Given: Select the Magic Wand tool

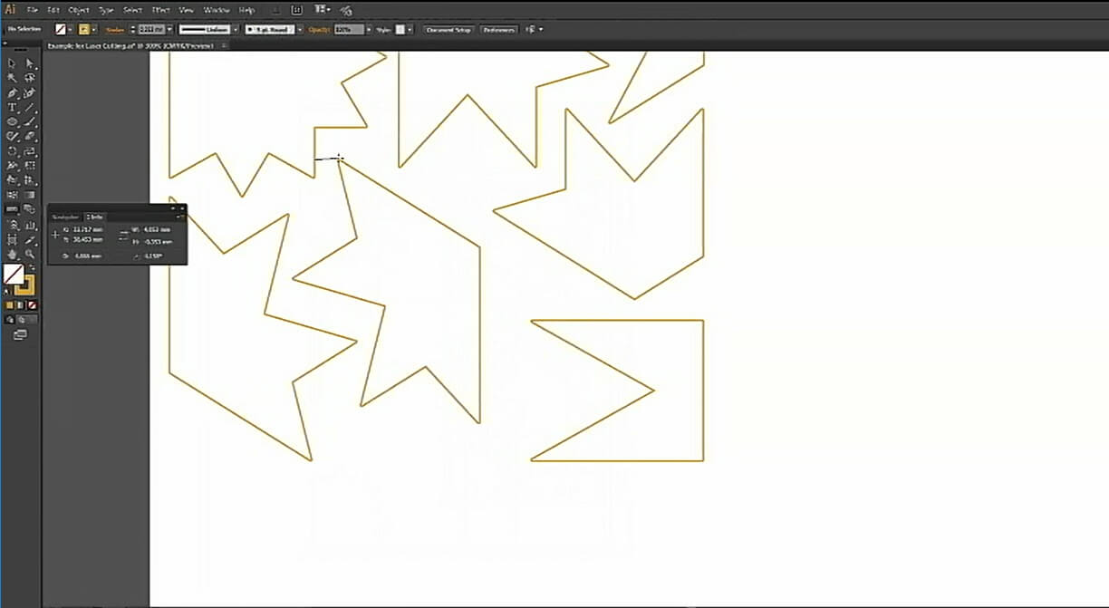Looking at the screenshot, I should pos(13,78).
